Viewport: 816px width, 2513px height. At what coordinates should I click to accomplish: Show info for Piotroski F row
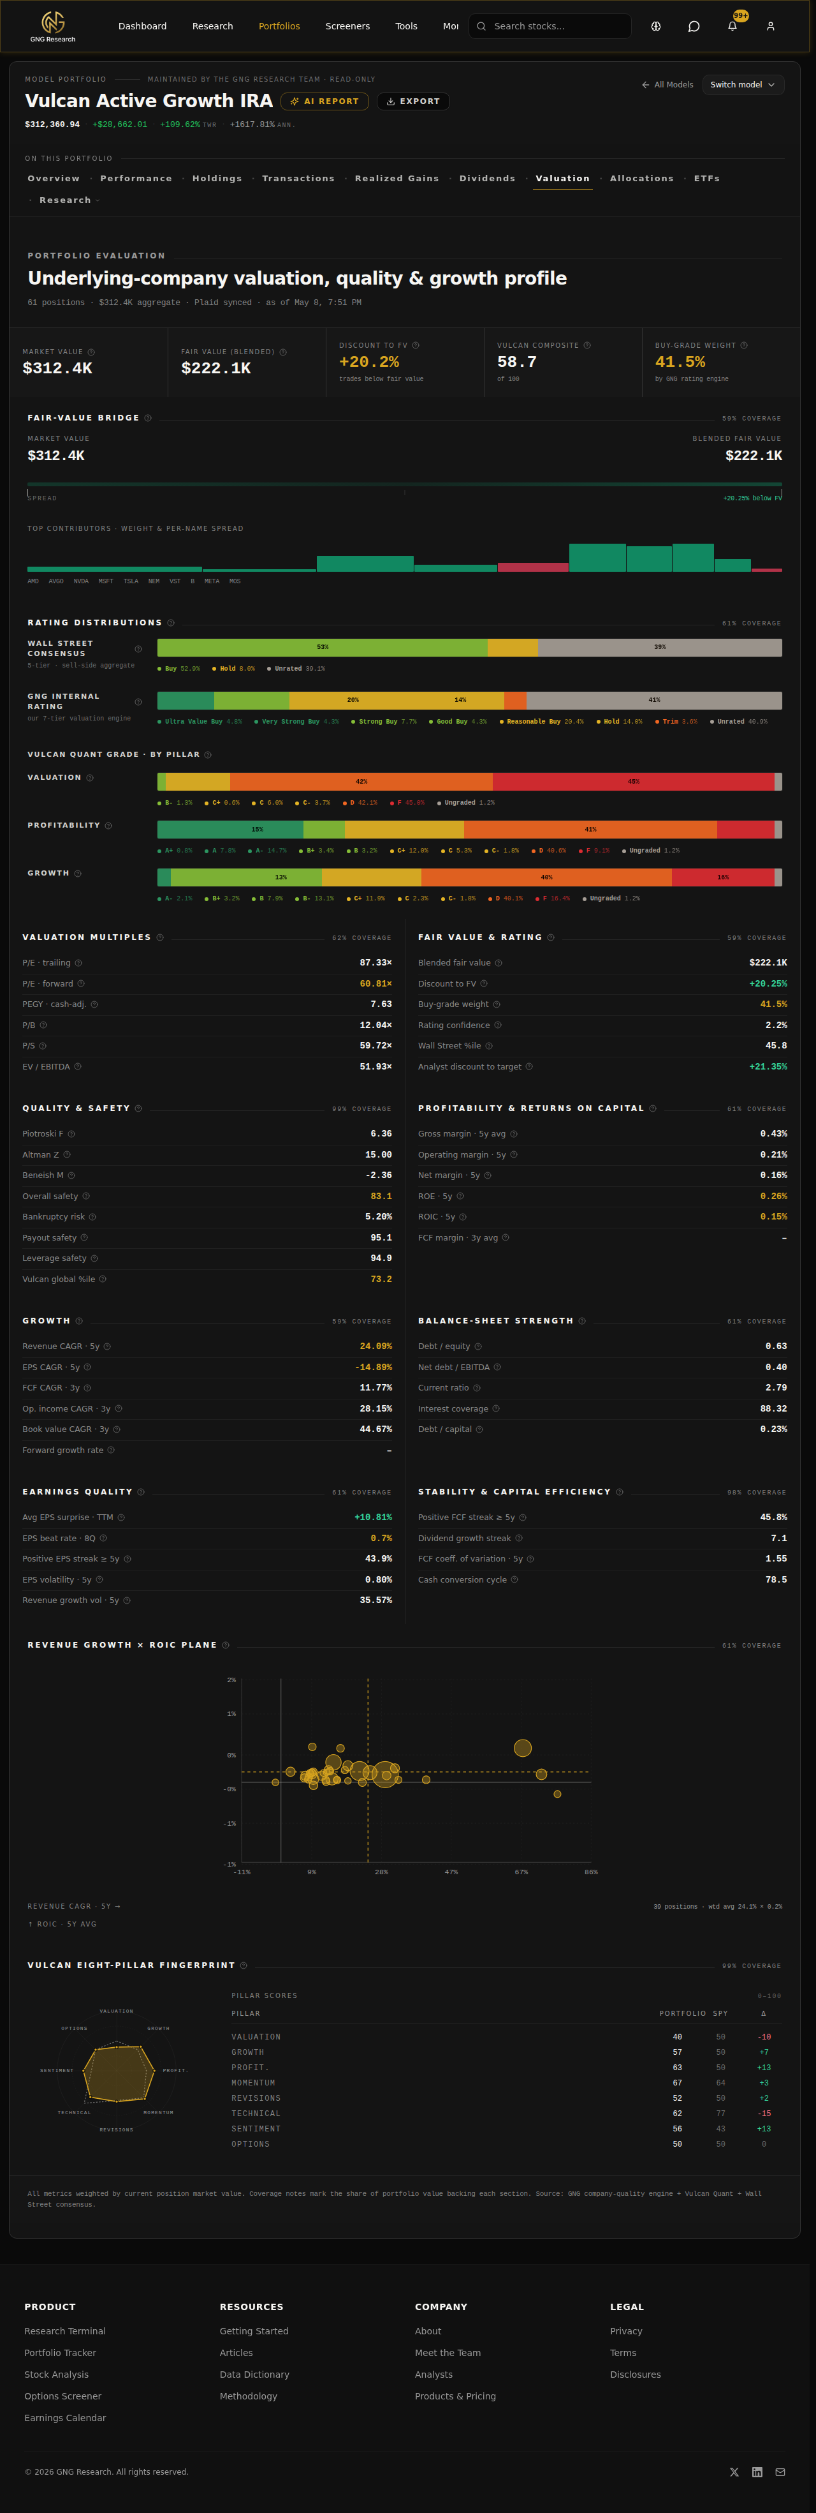71,1133
